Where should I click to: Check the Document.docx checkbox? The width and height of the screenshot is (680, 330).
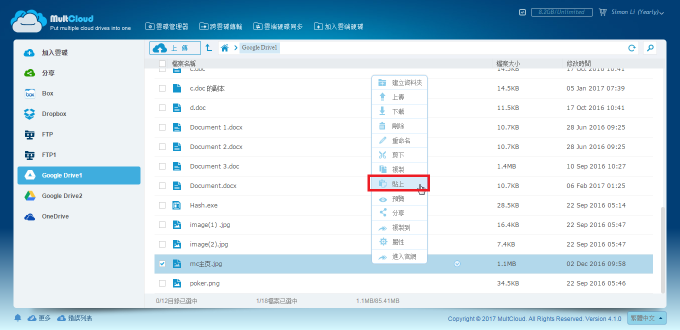[x=162, y=185]
